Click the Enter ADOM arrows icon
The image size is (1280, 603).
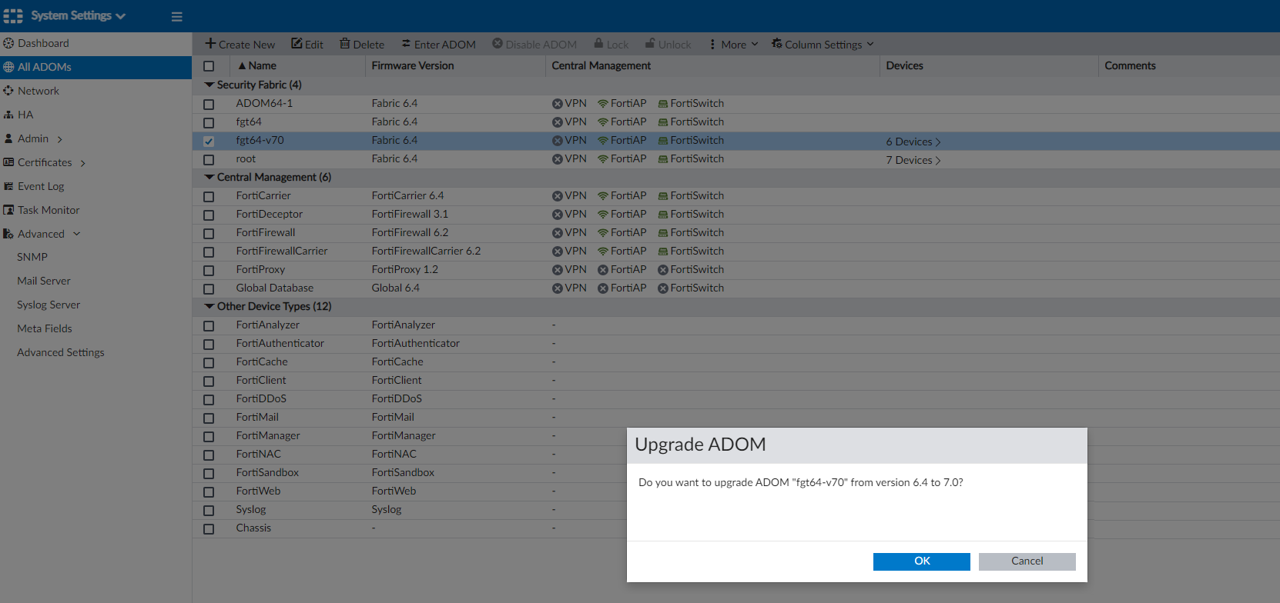pyautogui.click(x=405, y=44)
